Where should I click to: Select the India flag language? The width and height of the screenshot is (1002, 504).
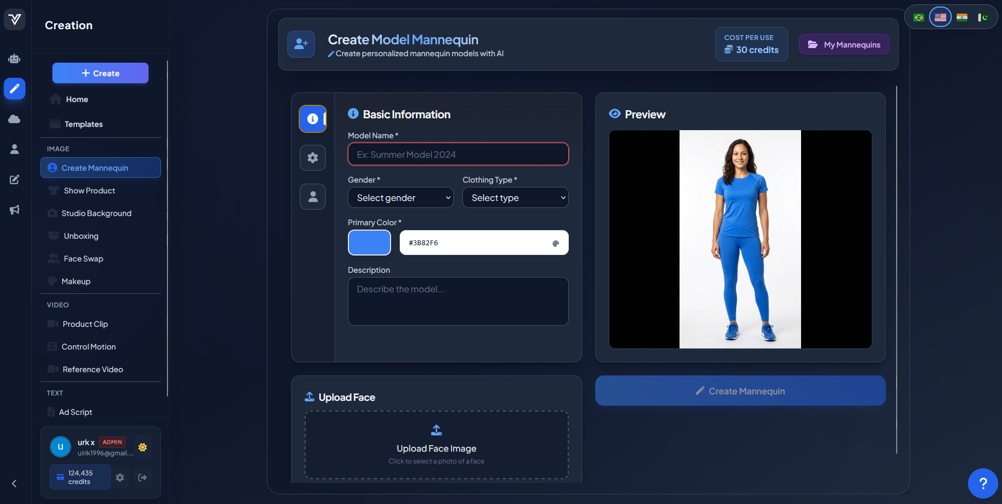[x=962, y=17]
